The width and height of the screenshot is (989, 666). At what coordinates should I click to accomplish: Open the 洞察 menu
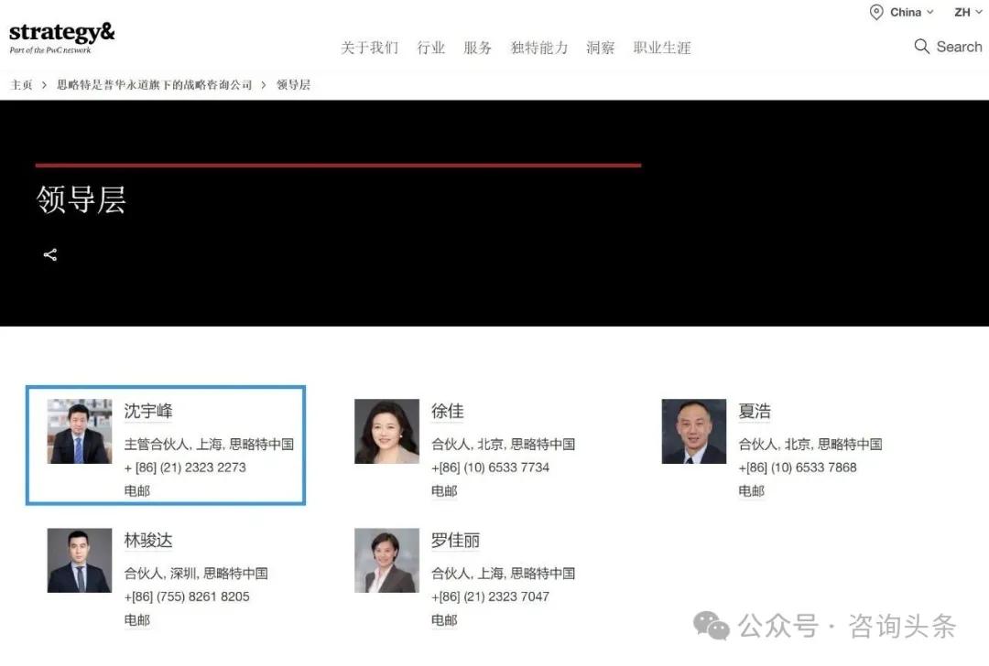click(601, 48)
